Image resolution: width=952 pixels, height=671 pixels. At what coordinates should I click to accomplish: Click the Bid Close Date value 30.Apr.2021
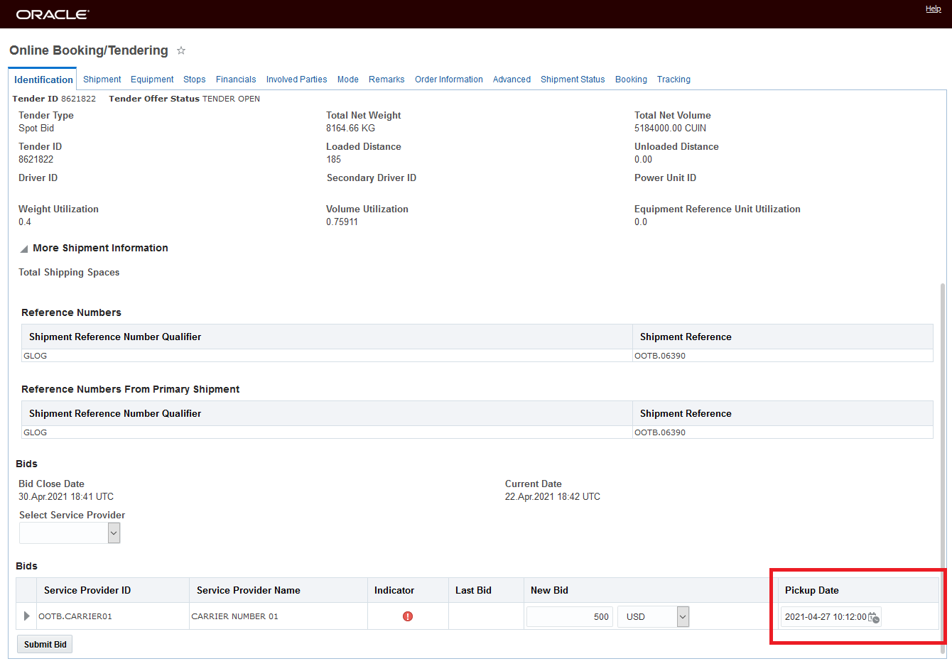[66, 497]
